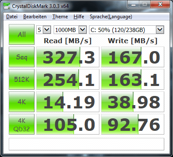Select 4K QD32 read result 105.0

(68, 124)
